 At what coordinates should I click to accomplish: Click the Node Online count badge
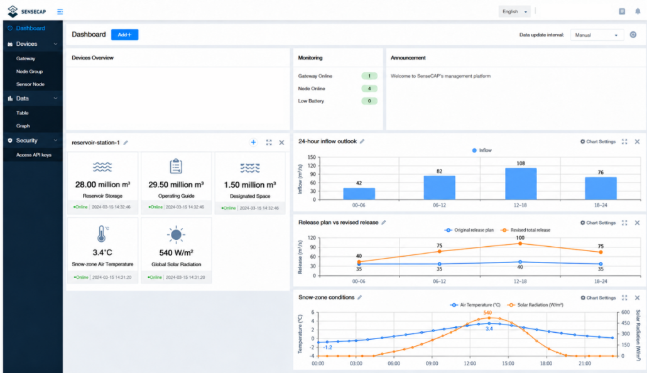click(x=369, y=89)
